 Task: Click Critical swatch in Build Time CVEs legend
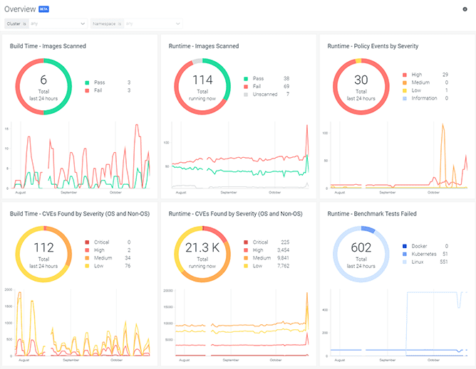tap(87, 242)
